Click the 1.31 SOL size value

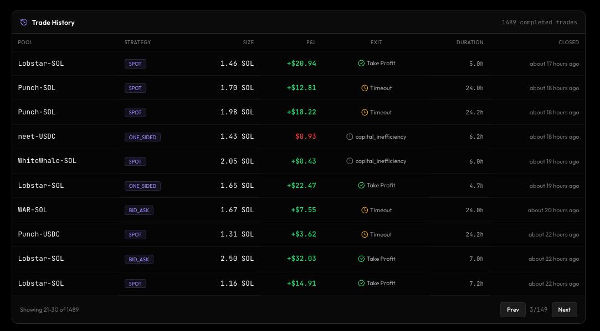[x=237, y=234]
